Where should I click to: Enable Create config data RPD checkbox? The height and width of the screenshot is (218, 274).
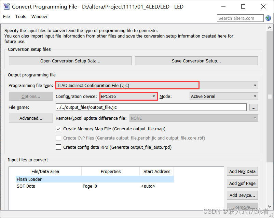click(58, 147)
